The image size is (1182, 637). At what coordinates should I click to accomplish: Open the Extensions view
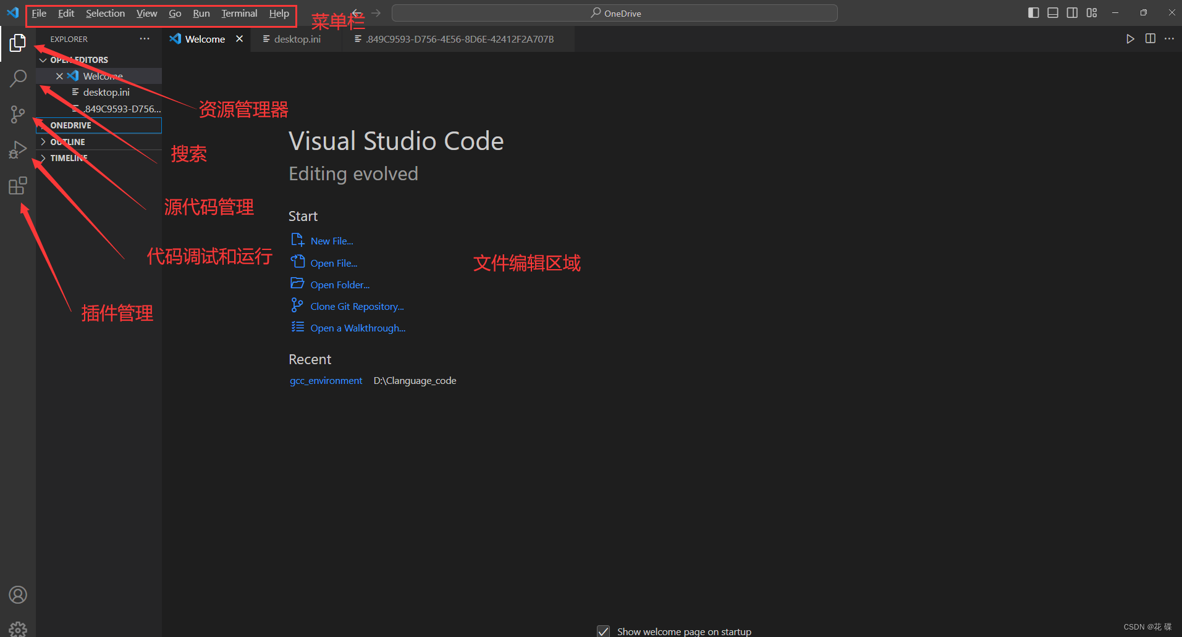(x=17, y=185)
